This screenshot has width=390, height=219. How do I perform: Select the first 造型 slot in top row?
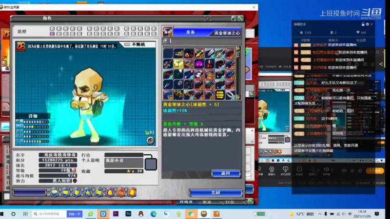click(x=52, y=29)
